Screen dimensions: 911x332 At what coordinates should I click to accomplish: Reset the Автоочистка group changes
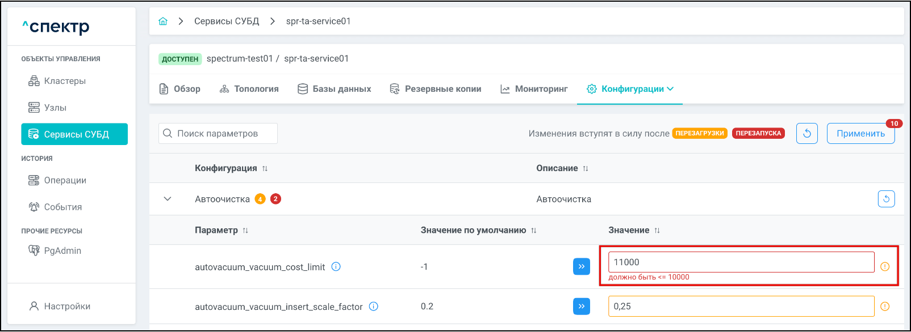click(x=886, y=199)
